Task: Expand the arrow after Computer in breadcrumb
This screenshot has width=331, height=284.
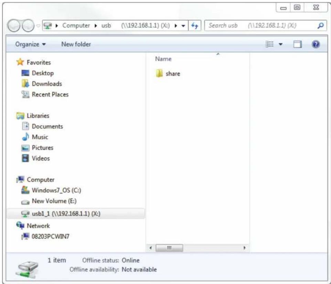Action: [x=96, y=26]
